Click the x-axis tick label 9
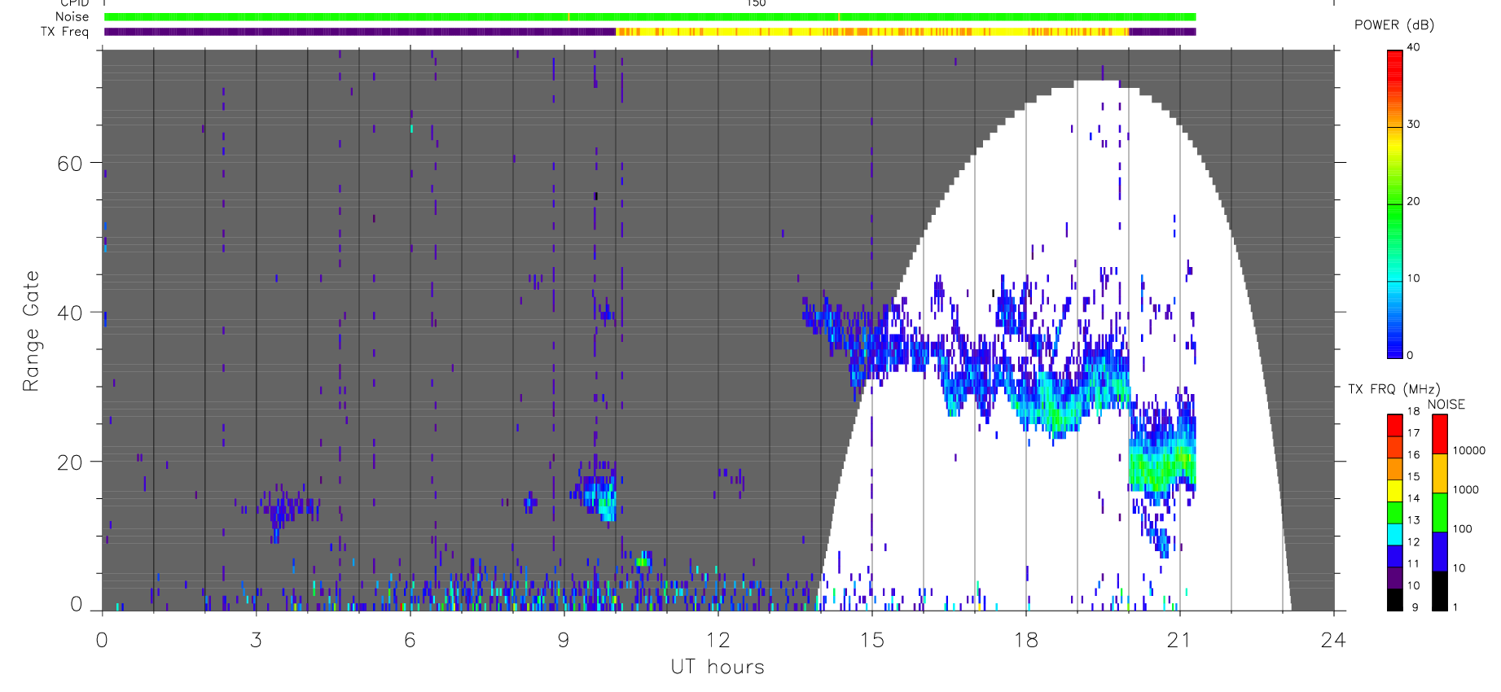Image resolution: width=1501 pixels, height=692 pixels. (564, 641)
